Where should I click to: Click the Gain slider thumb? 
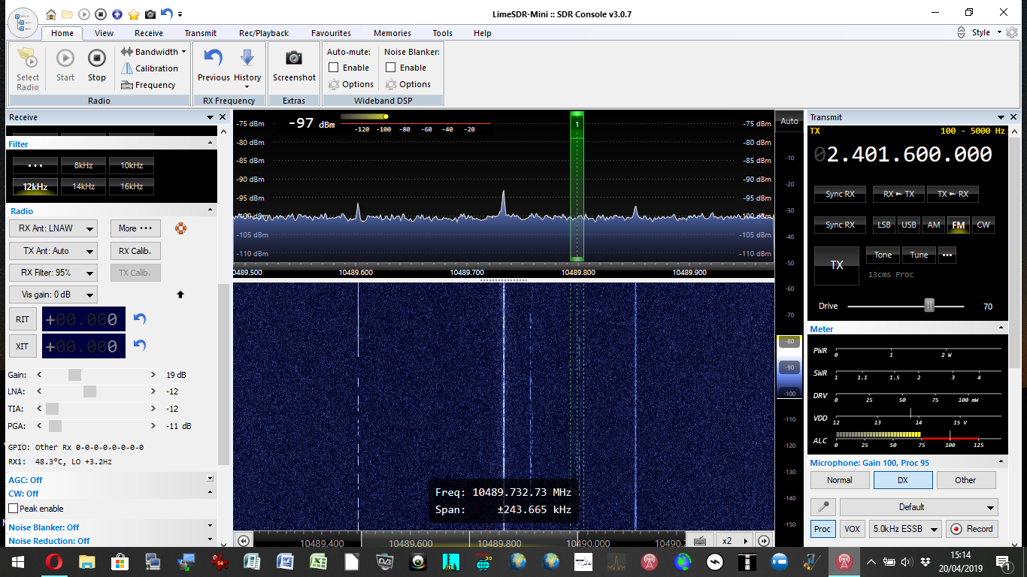pos(74,374)
